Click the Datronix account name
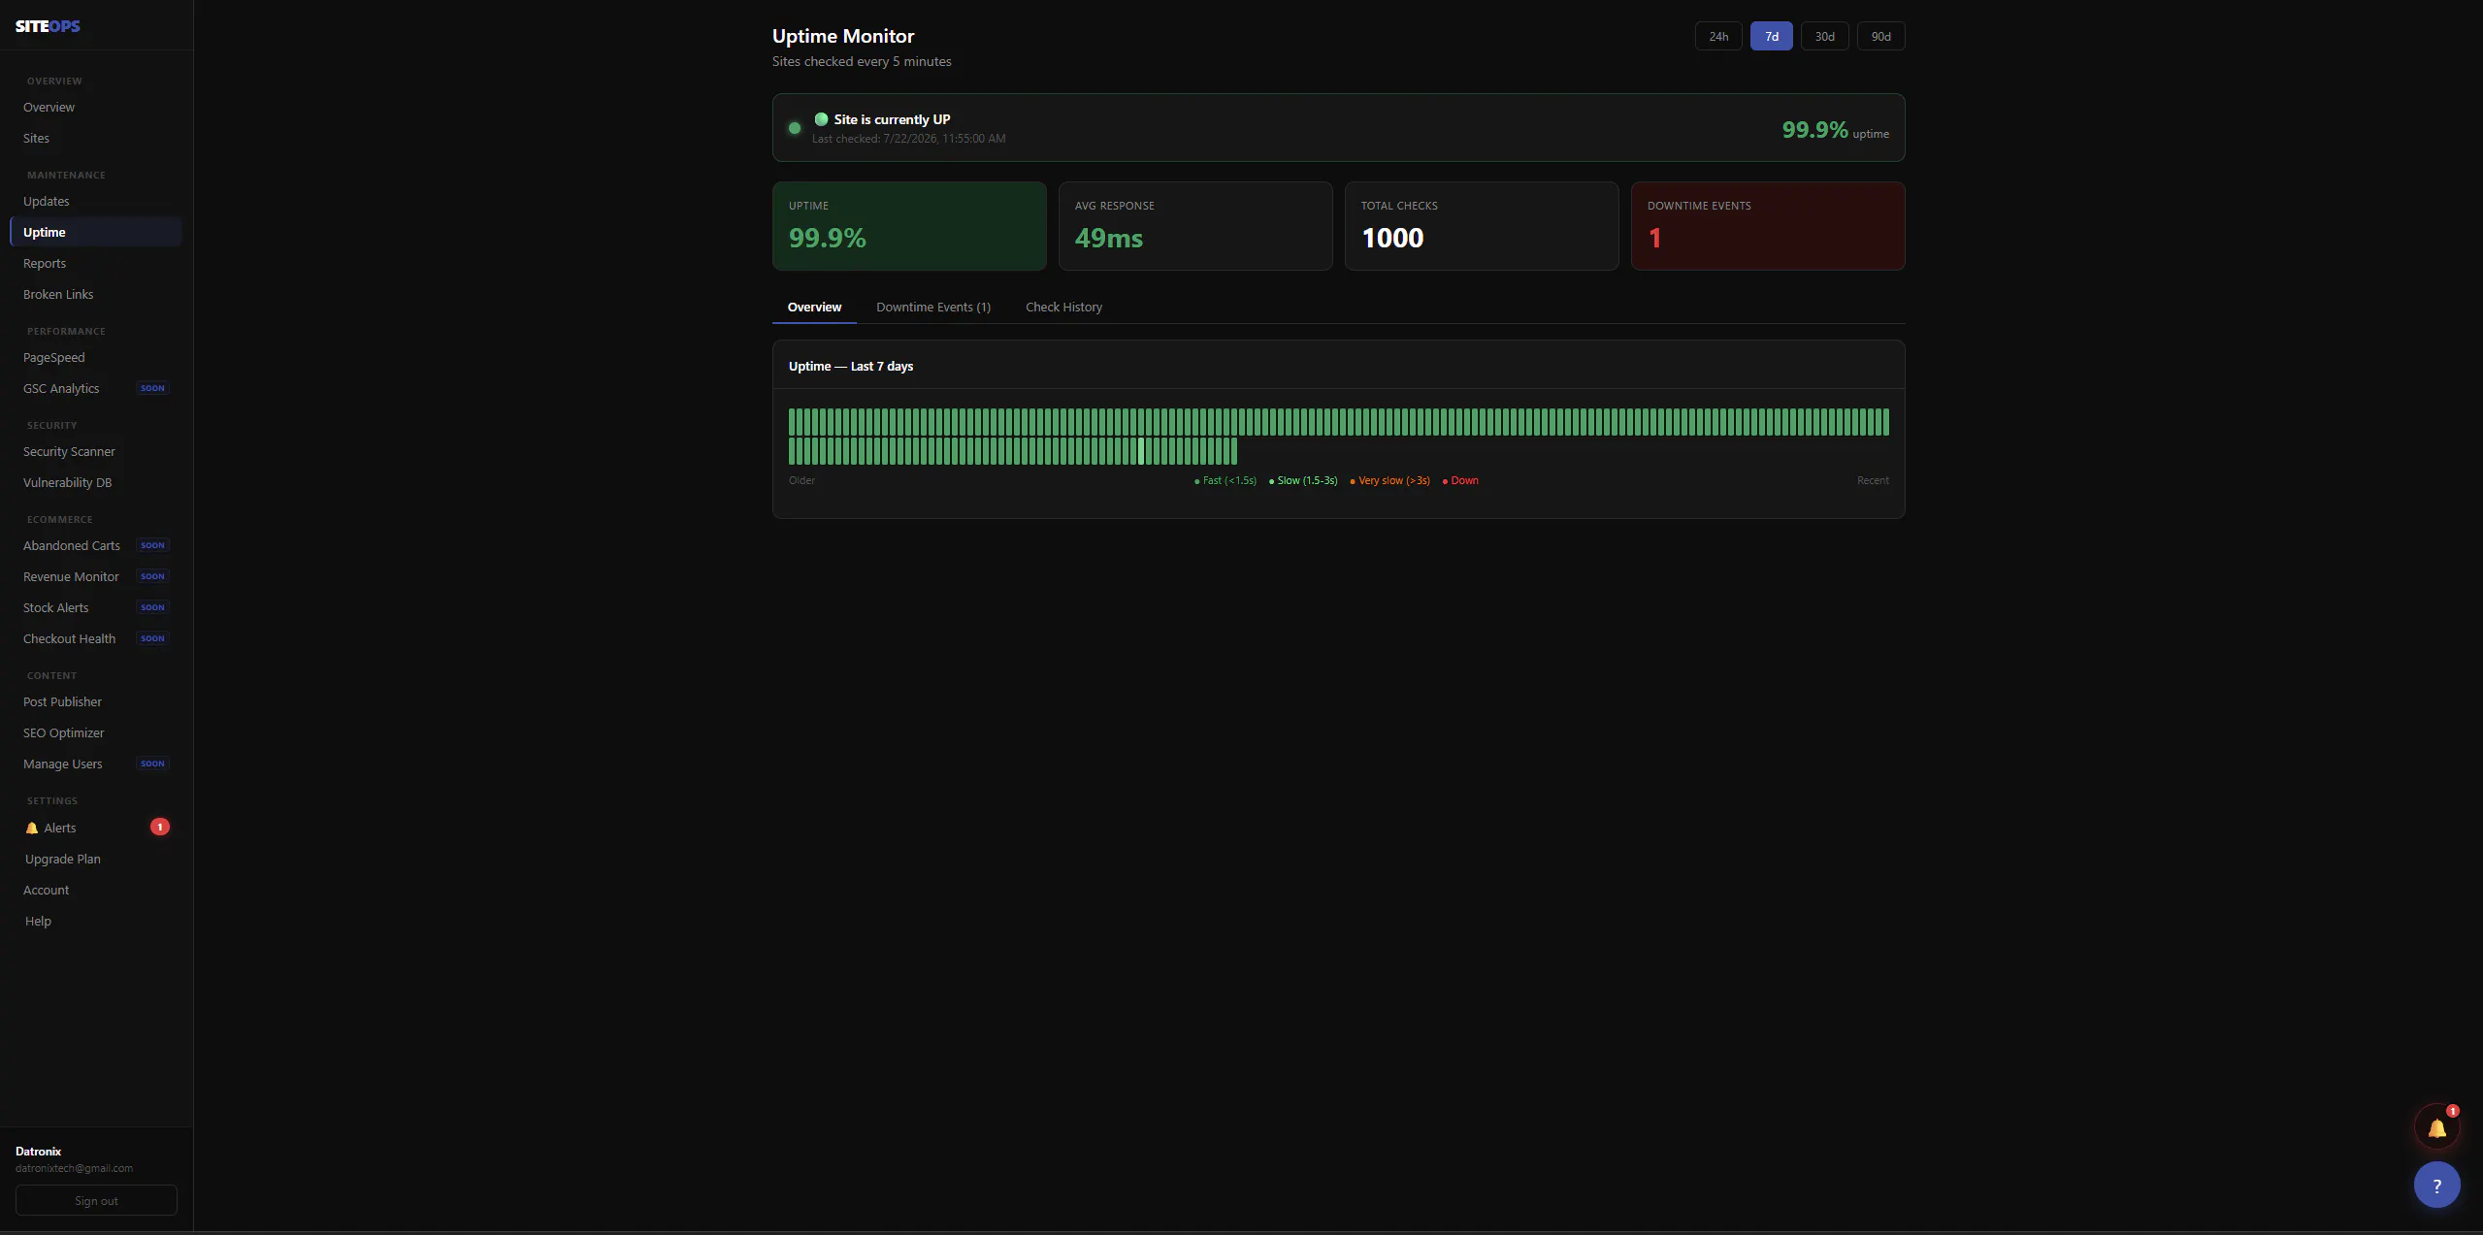 click(x=38, y=1151)
